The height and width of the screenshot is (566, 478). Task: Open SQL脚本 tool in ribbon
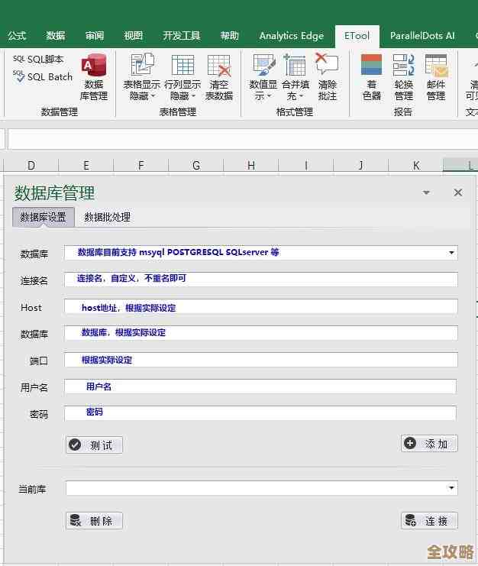click(x=38, y=60)
